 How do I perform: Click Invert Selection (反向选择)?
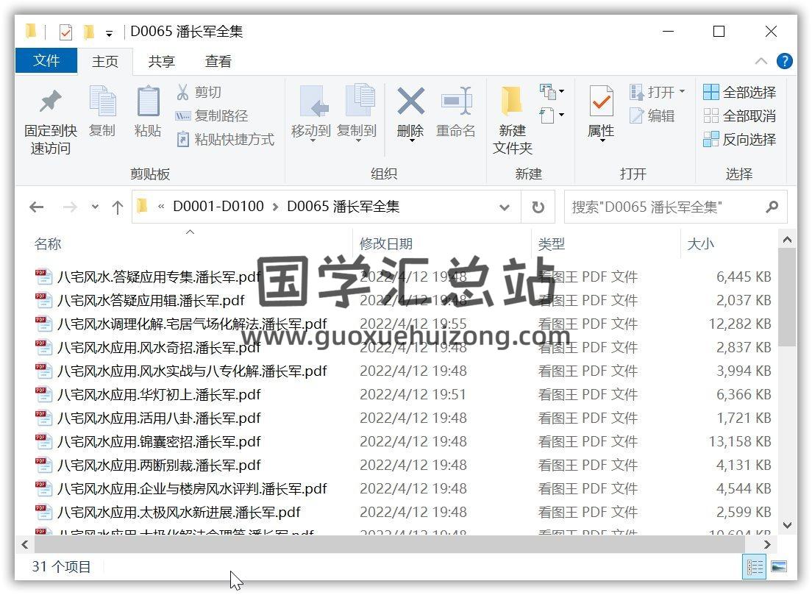pyautogui.click(x=740, y=139)
